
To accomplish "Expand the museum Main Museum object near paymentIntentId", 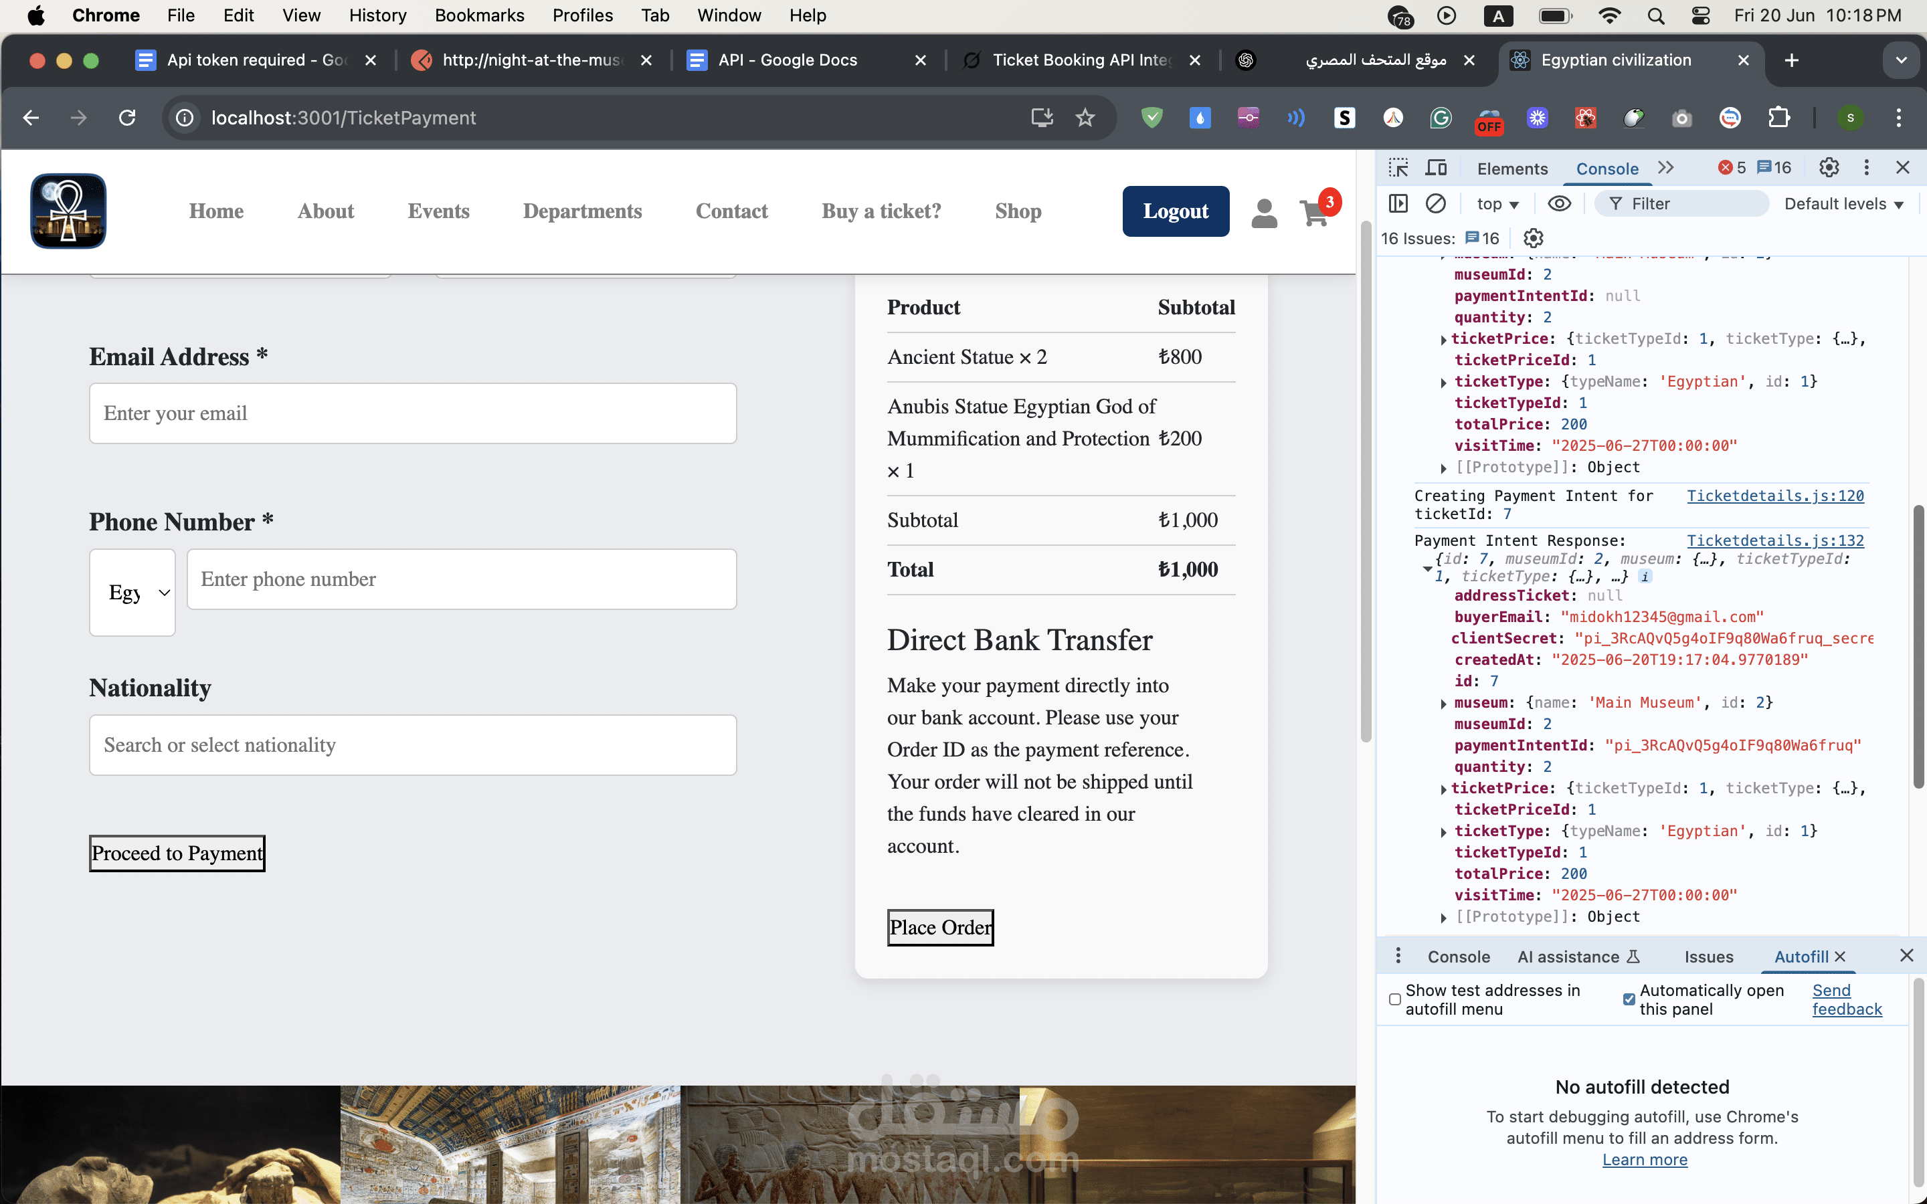I will tap(1443, 704).
